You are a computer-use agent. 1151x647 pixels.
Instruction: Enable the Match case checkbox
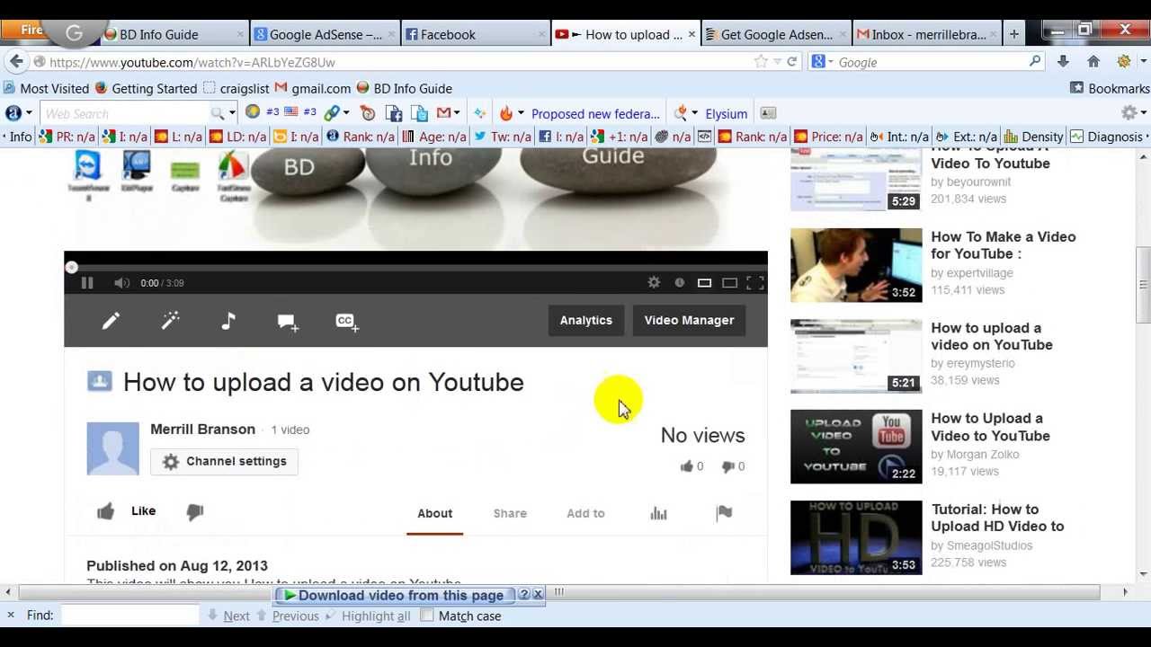(427, 616)
